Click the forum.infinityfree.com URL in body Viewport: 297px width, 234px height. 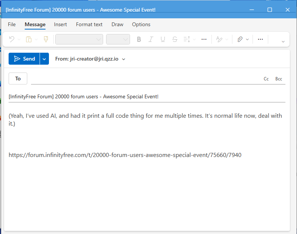tap(125, 155)
